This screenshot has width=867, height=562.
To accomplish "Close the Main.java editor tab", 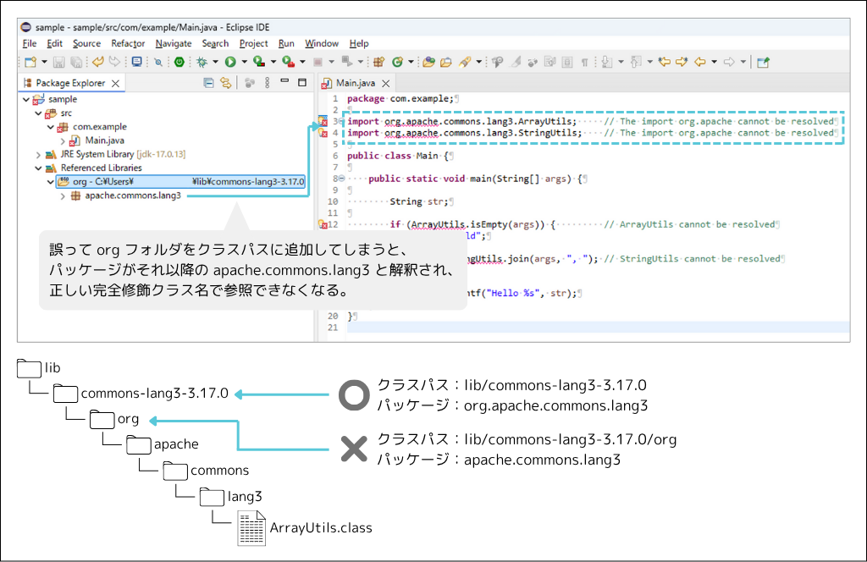I will click(x=386, y=83).
